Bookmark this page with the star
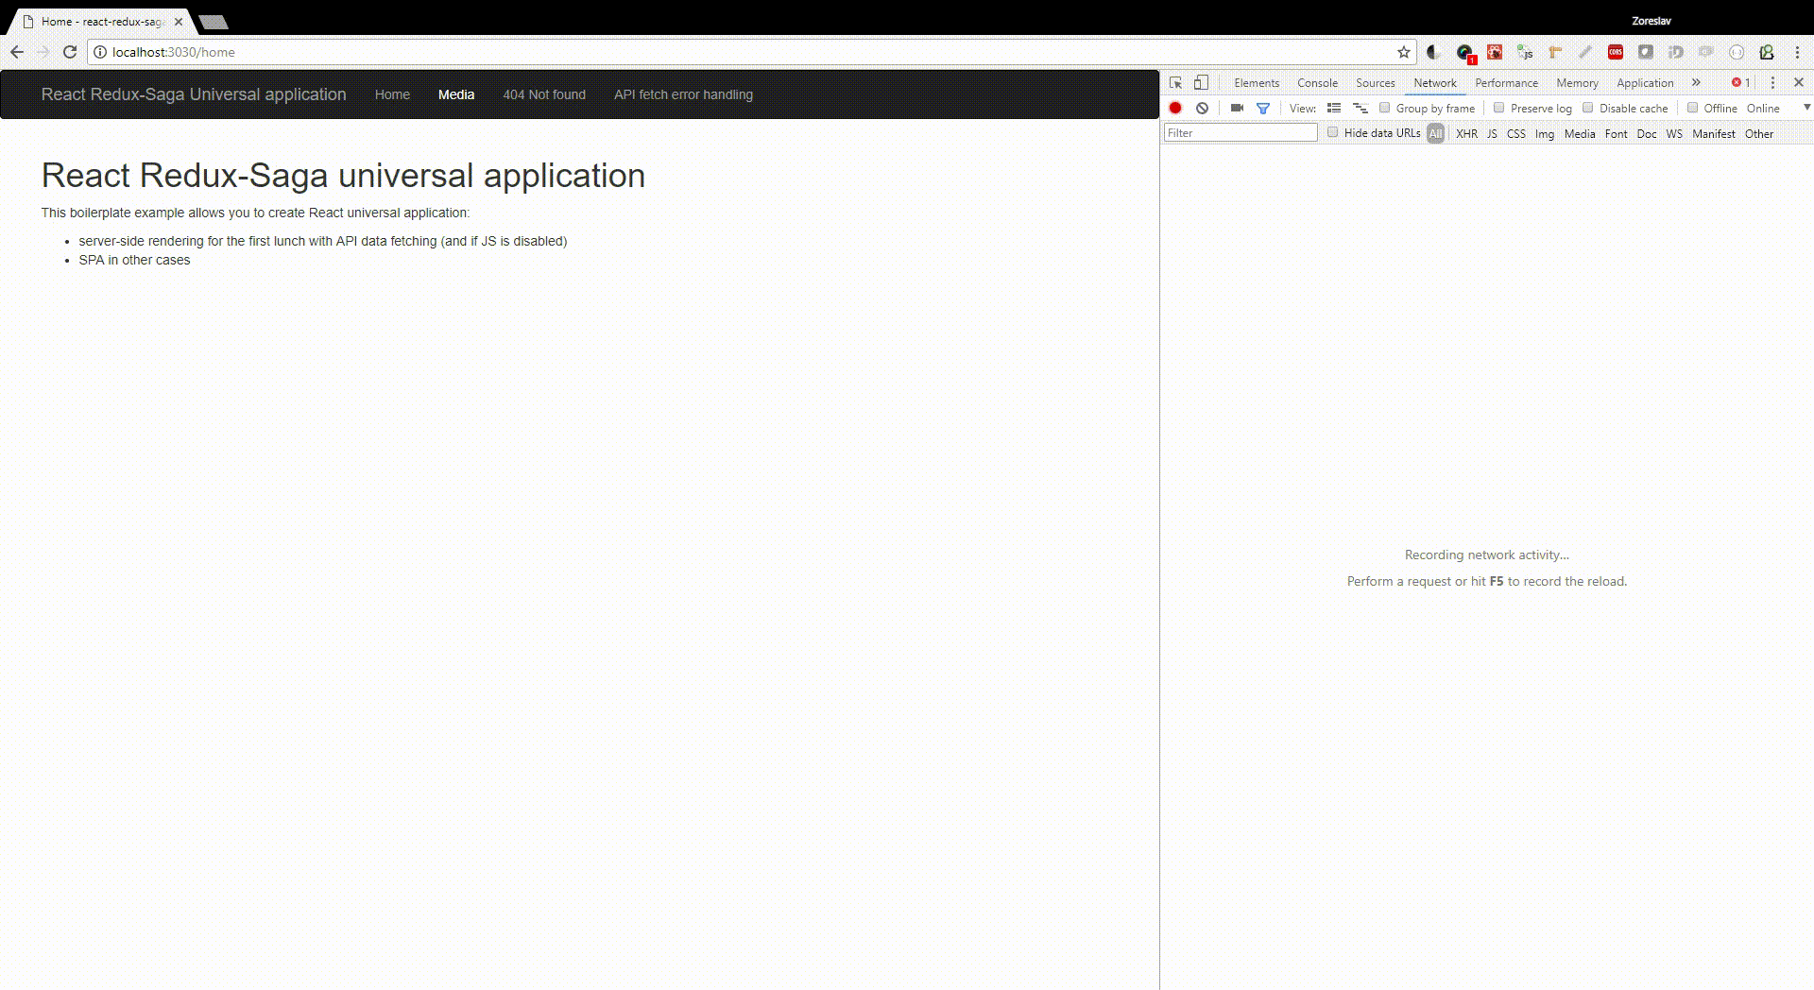This screenshot has width=1814, height=990. [x=1404, y=52]
